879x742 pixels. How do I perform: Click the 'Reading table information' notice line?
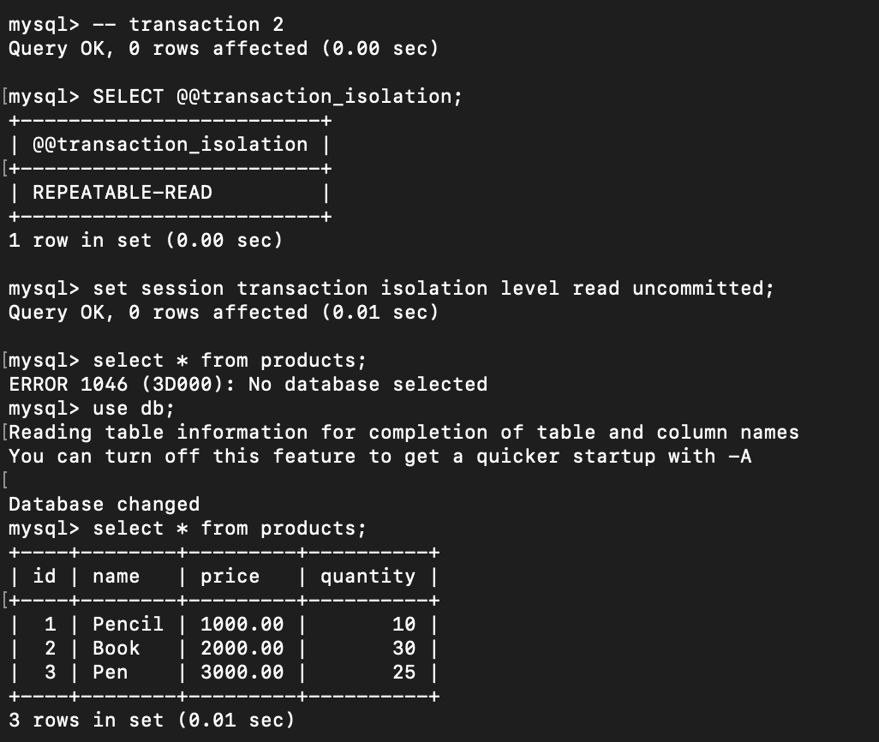404,433
